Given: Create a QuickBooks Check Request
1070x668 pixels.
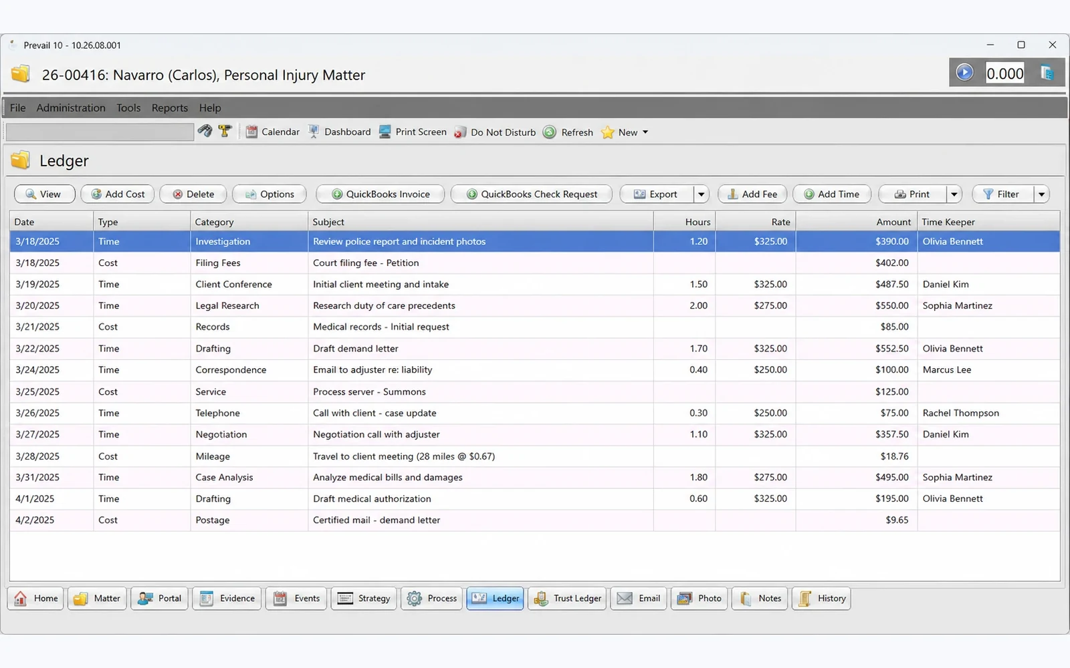Looking at the screenshot, I should [532, 194].
